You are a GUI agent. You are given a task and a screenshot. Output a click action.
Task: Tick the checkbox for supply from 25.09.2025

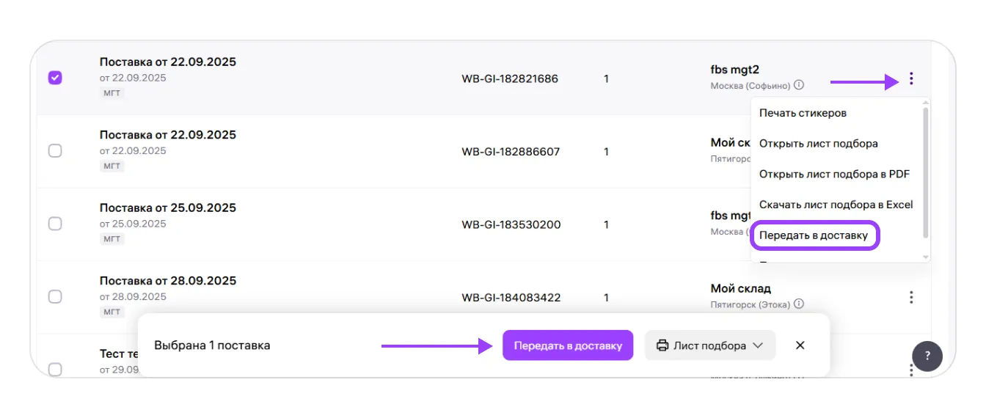click(x=55, y=224)
